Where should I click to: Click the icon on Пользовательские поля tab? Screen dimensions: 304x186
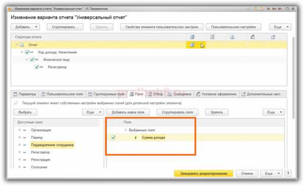[43, 94]
